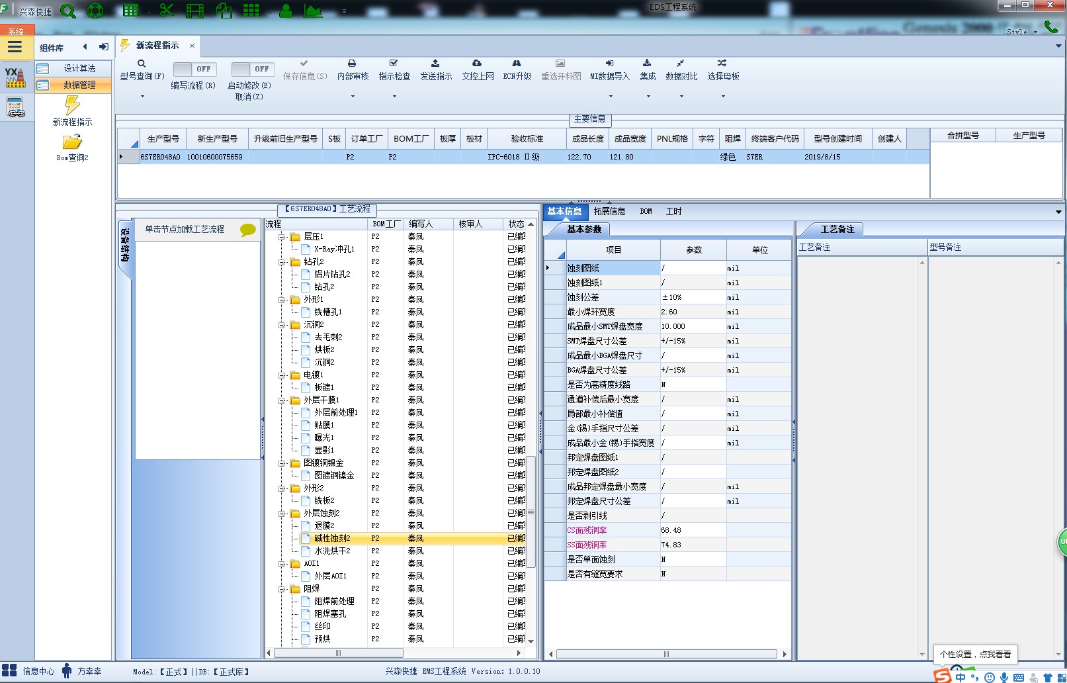Viewport: 1067px width, 683px height.
Task: Click the 型号查询(F) search tool
Action: point(142,70)
